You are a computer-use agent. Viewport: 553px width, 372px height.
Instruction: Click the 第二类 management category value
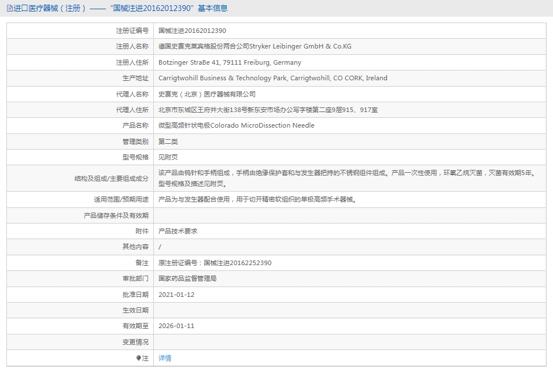pyautogui.click(x=168, y=142)
